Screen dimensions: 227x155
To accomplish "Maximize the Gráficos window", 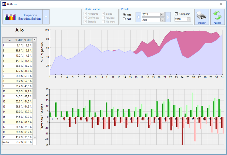I will coord(211,4).
